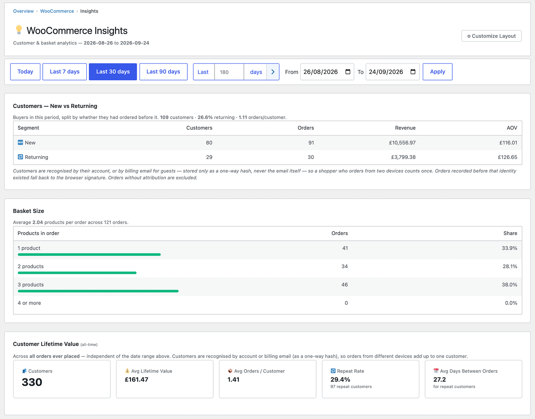Click the 27.2 average days value
535x419 pixels.
click(439, 379)
